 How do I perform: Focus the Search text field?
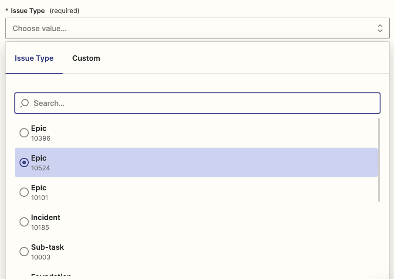coord(204,103)
